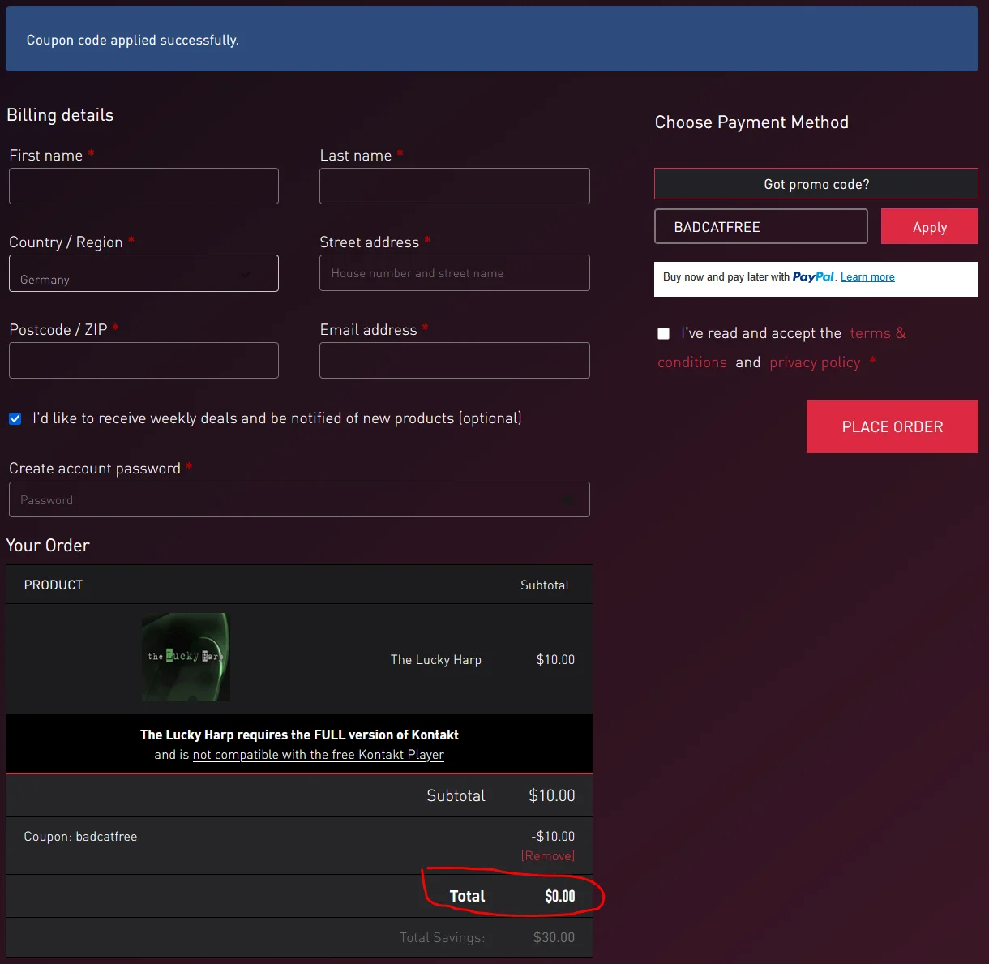
Task: Click the promo code BADCATFREE field
Action: tap(761, 226)
